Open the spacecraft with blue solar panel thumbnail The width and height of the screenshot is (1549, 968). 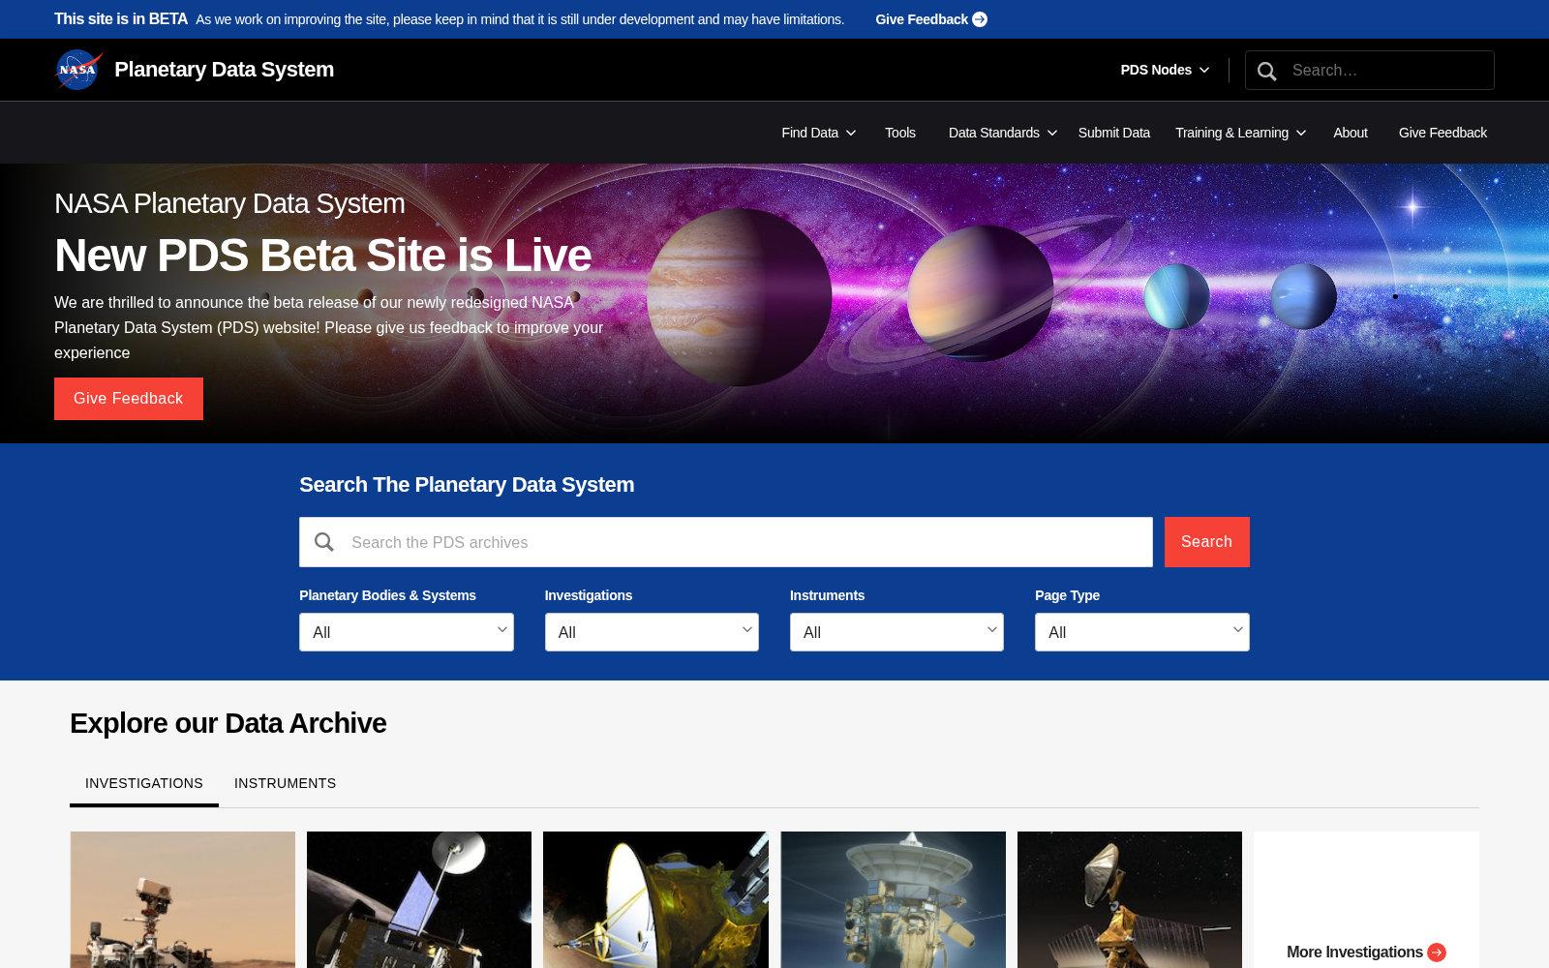[419, 900]
